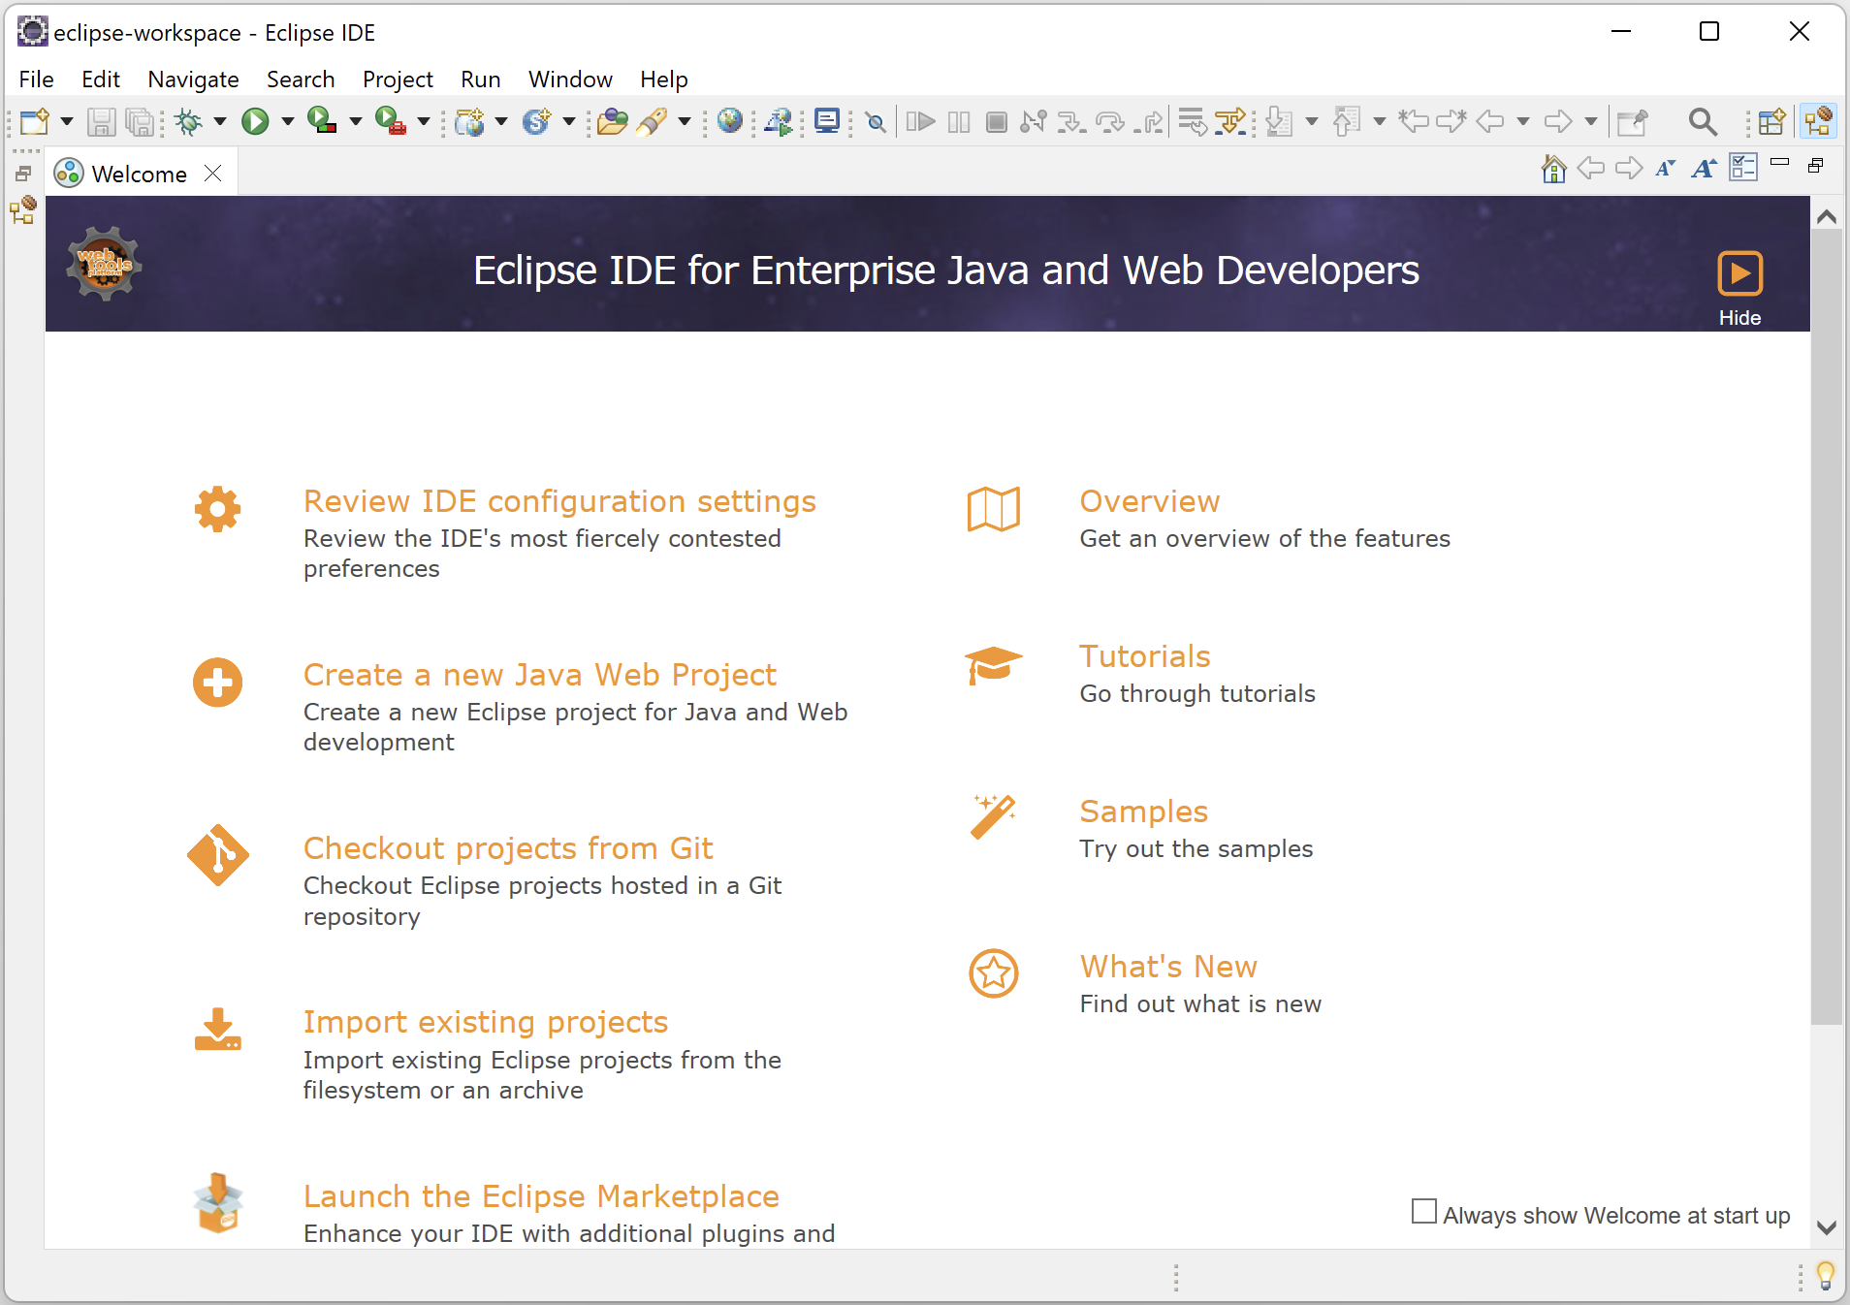Expand the Back navigation history dropdown arrow
The height and width of the screenshot is (1305, 1850).
click(x=1523, y=122)
